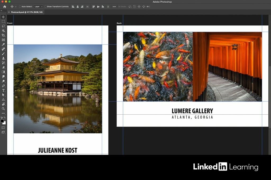Expand the collapsed toolbar double-arrow
The image size is (271, 180).
[1, 11]
